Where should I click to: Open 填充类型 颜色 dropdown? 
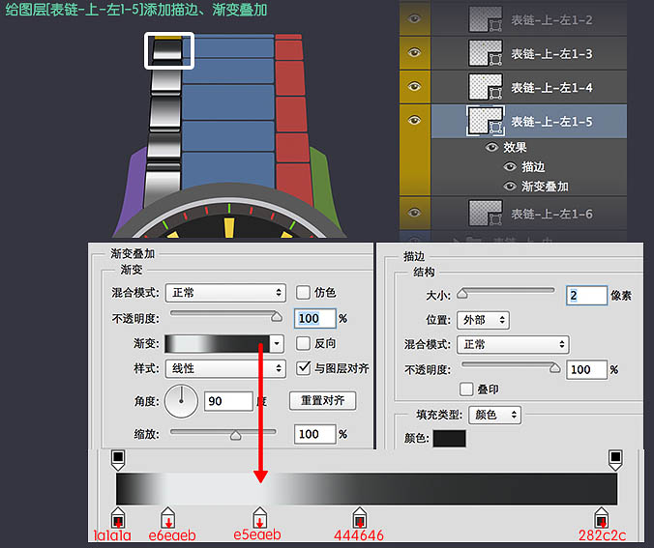pyautogui.click(x=494, y=415)
